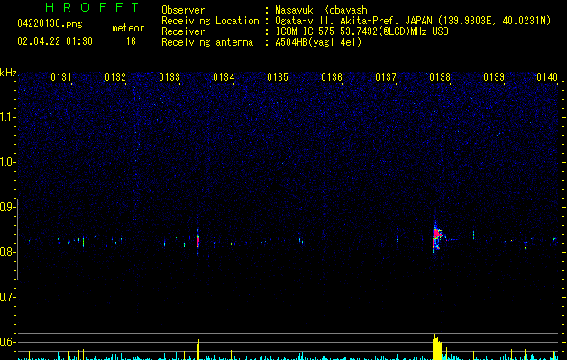
Task: Click the Observer field label
Action: click(x=183, y=10)
